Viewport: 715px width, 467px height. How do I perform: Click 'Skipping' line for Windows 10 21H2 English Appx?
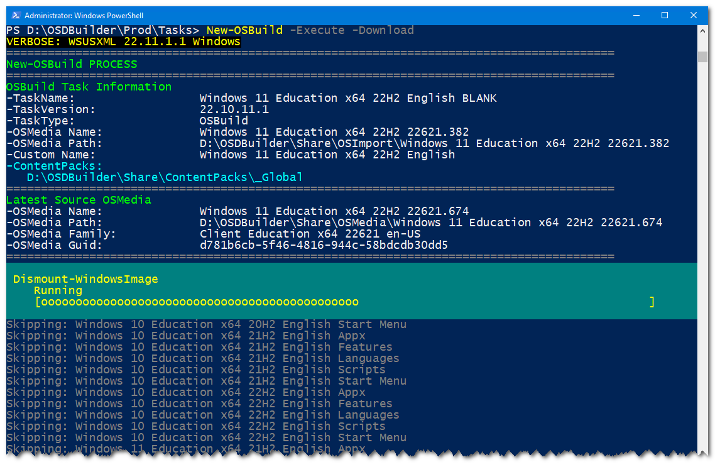185,336
